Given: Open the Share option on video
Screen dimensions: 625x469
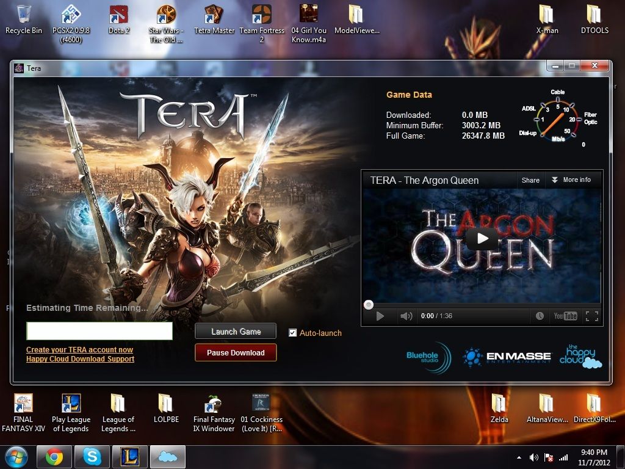Looking at the screenshot, I should [x=530, y=180].
